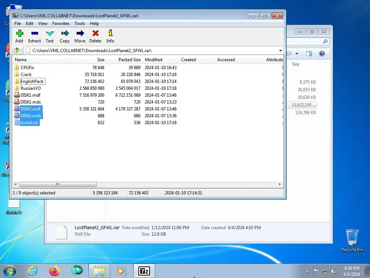The width and height of the screenshot is (370, 278).
Task: Select the EnglishPack folder row
Action: click(x=147, y=81)
